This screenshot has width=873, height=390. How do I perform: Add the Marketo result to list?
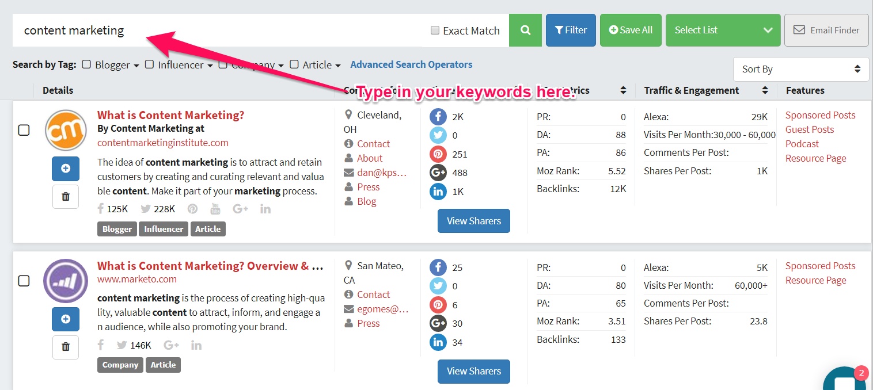click(x=66, y=319)
